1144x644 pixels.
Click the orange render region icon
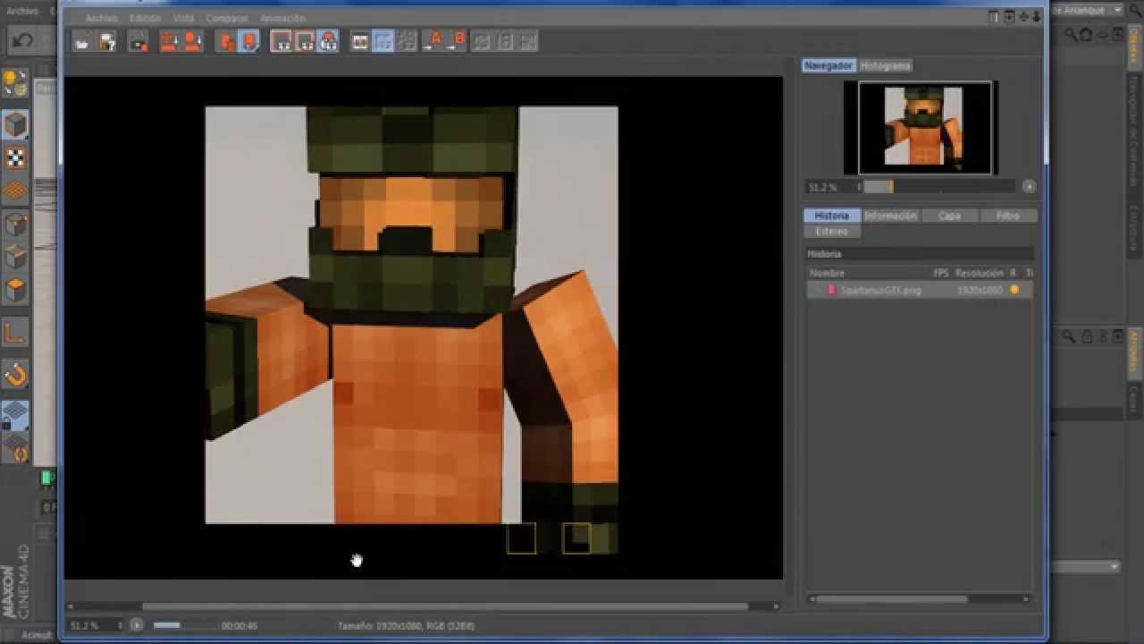[x=226, y=41]
